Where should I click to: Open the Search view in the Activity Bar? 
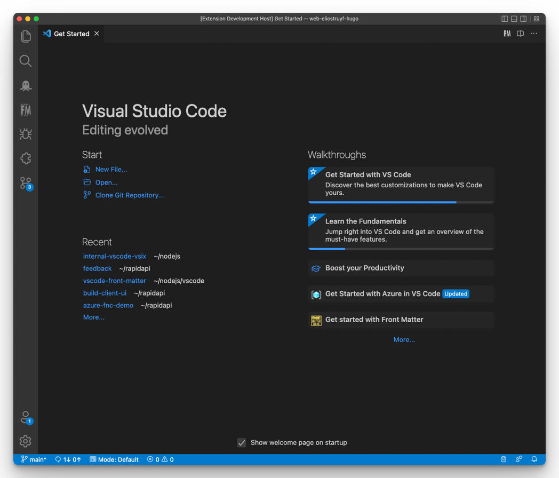(25, 61)
